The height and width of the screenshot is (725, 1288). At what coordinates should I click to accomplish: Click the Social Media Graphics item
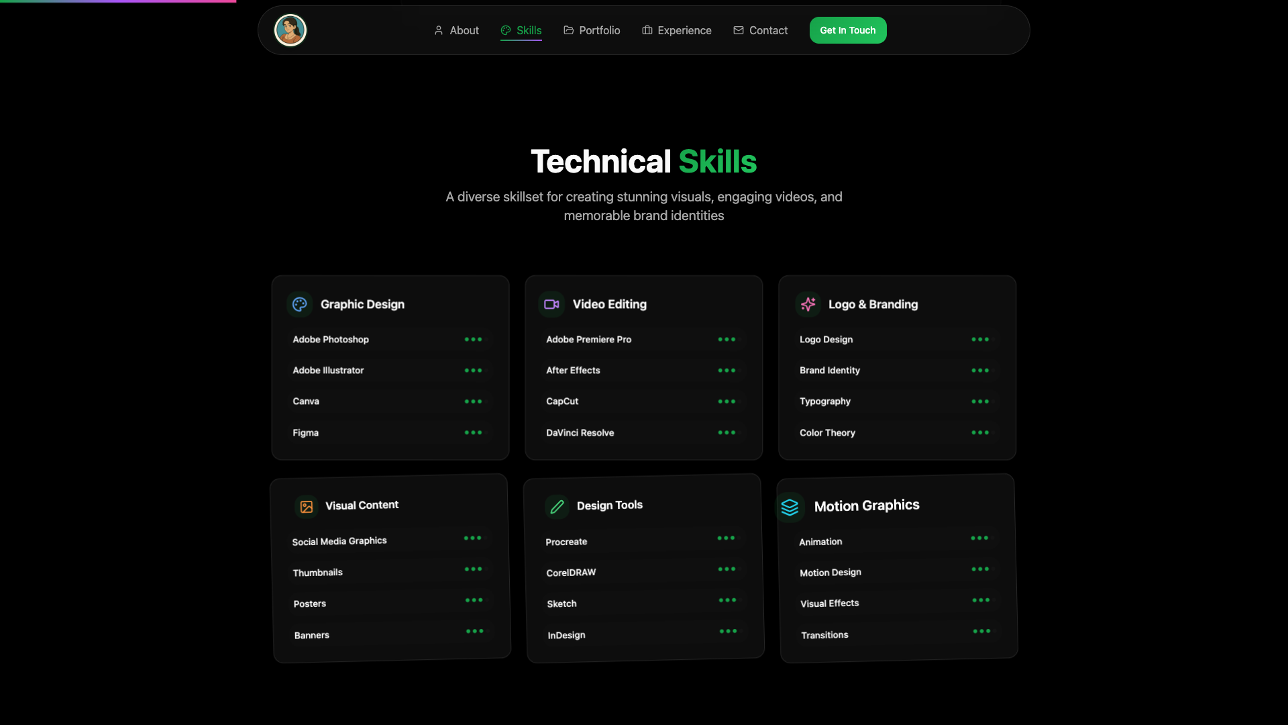coord(339,541)
